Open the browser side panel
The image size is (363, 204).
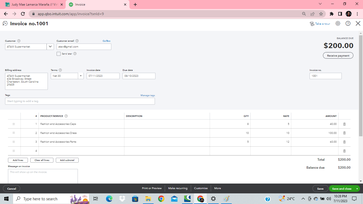(x=340, y=14)
